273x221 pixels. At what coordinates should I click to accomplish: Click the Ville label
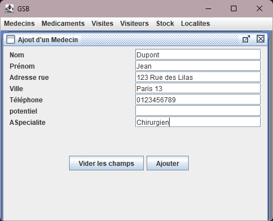click(x=16, y=89)
